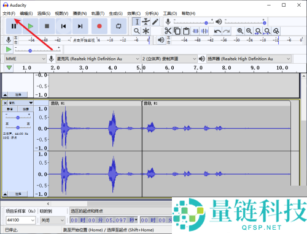307x234 pixels.
Task: Select the Envelope tool
Action: 146,22
